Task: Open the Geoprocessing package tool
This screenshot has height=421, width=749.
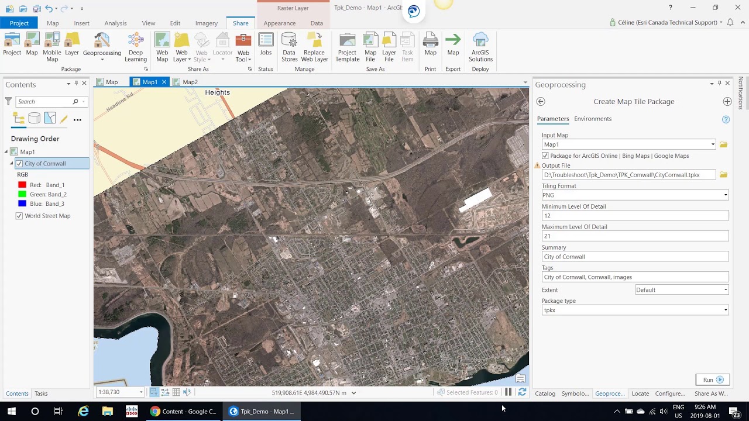Action: pyautogui.click(x=102, y=47)
